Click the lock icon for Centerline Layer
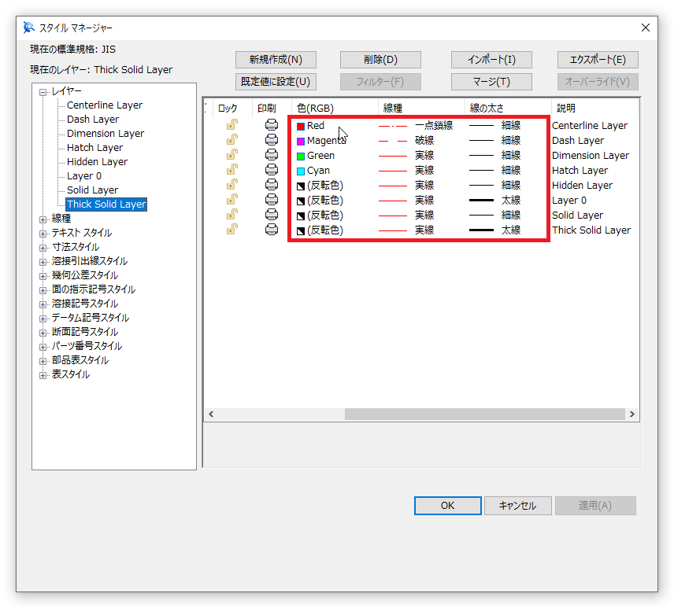The width and height of the screenshot is (674, 608). tap(232, 125)
